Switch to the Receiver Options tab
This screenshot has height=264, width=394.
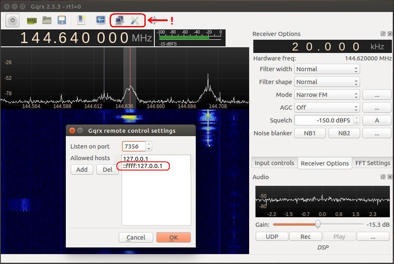tap(324, 163)
